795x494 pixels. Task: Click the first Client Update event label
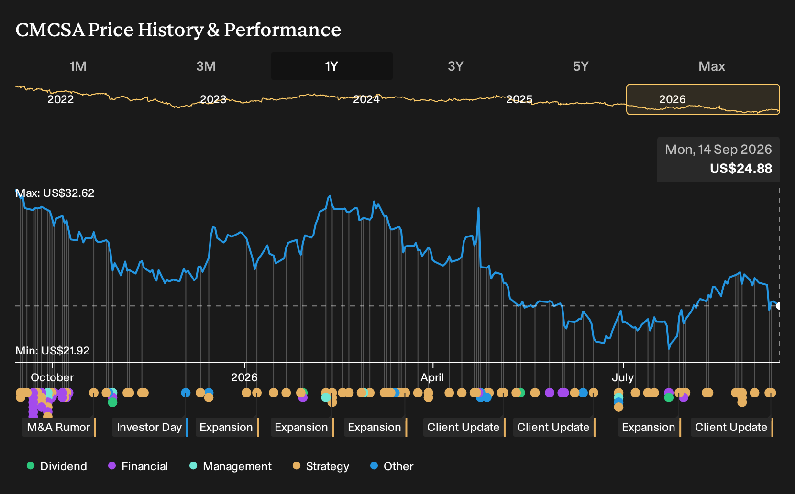(x=464, y=427)
